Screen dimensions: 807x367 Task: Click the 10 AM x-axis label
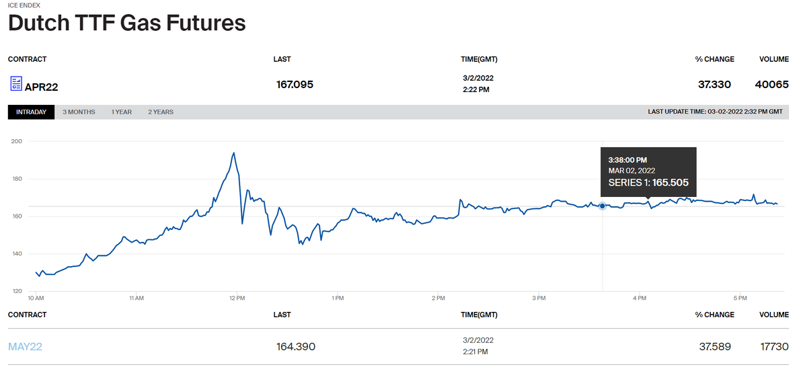[36, 298]
